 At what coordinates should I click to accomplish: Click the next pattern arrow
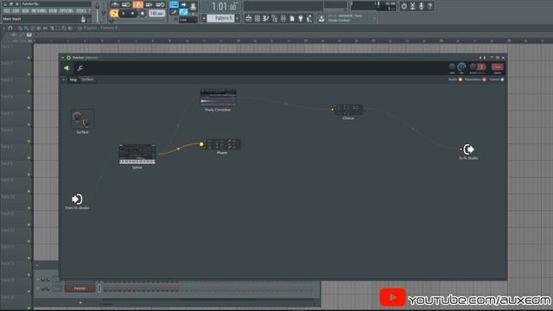[238, 18]
